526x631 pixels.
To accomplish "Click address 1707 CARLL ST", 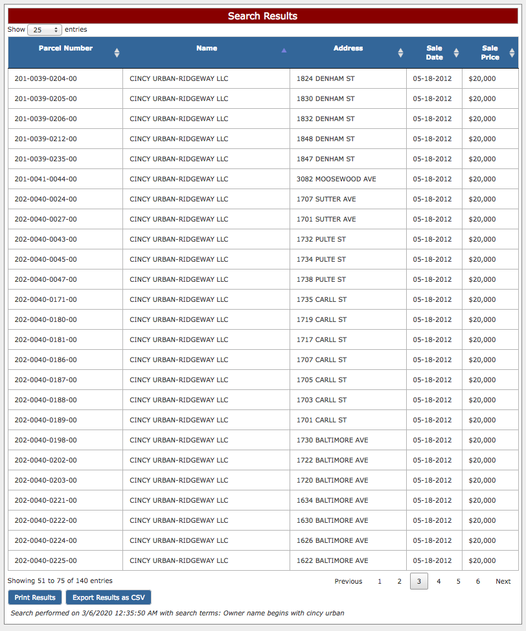I will tap(321, 360).
